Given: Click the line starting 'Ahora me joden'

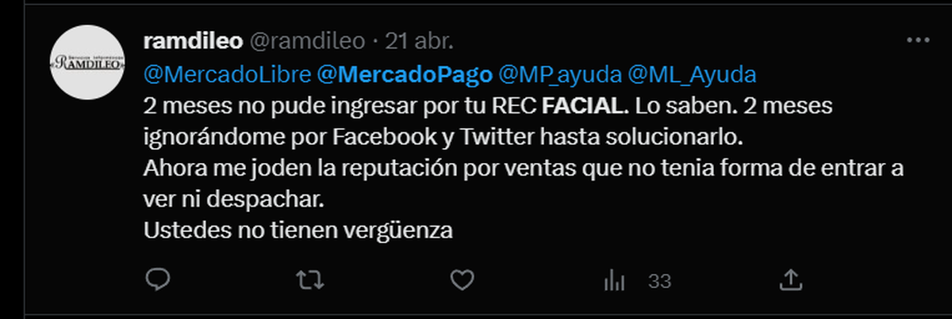Looking at the screenshot, I should [524, 169].
